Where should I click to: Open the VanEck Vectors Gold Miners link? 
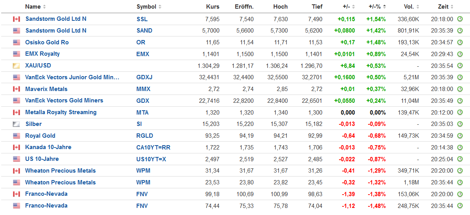64,100
